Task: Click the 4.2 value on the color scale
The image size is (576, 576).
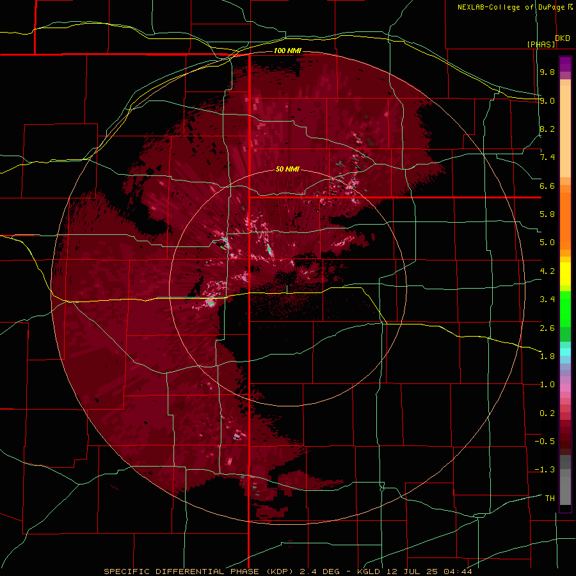Action: point(547,271)
